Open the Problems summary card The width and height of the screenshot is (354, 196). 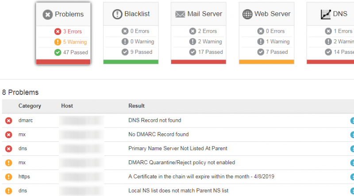pos(63,34)
